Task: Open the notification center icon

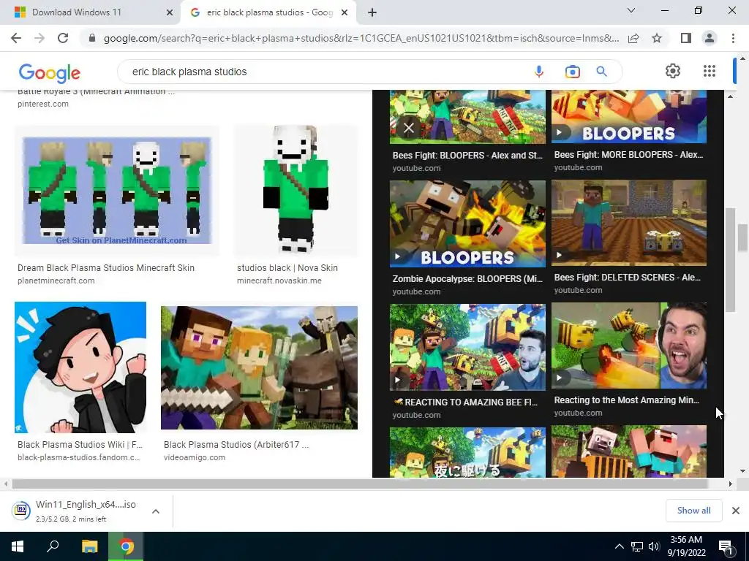Action: 726,546
